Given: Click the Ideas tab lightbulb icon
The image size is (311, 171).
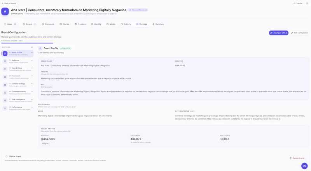Looking at the screenshot, I should pyautogui.click(x=5, y=24).
